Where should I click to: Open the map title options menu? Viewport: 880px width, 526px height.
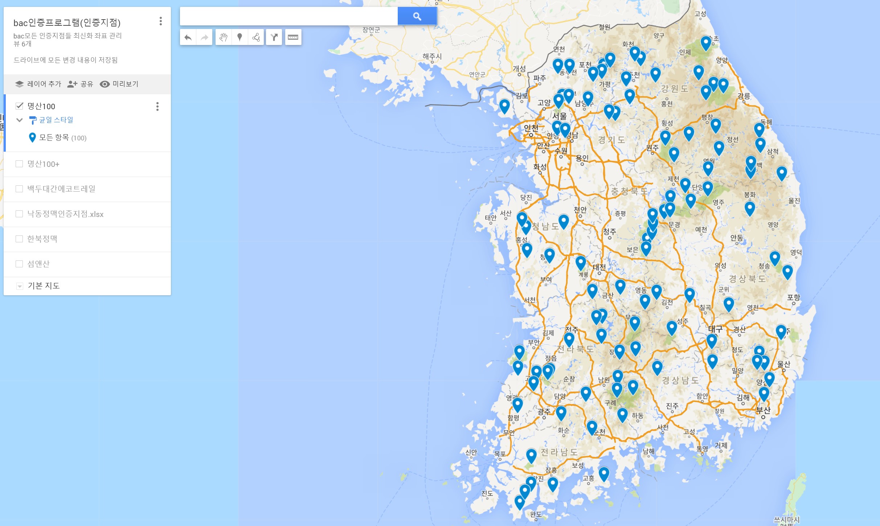pyautogui.click(x=160, y=21)
